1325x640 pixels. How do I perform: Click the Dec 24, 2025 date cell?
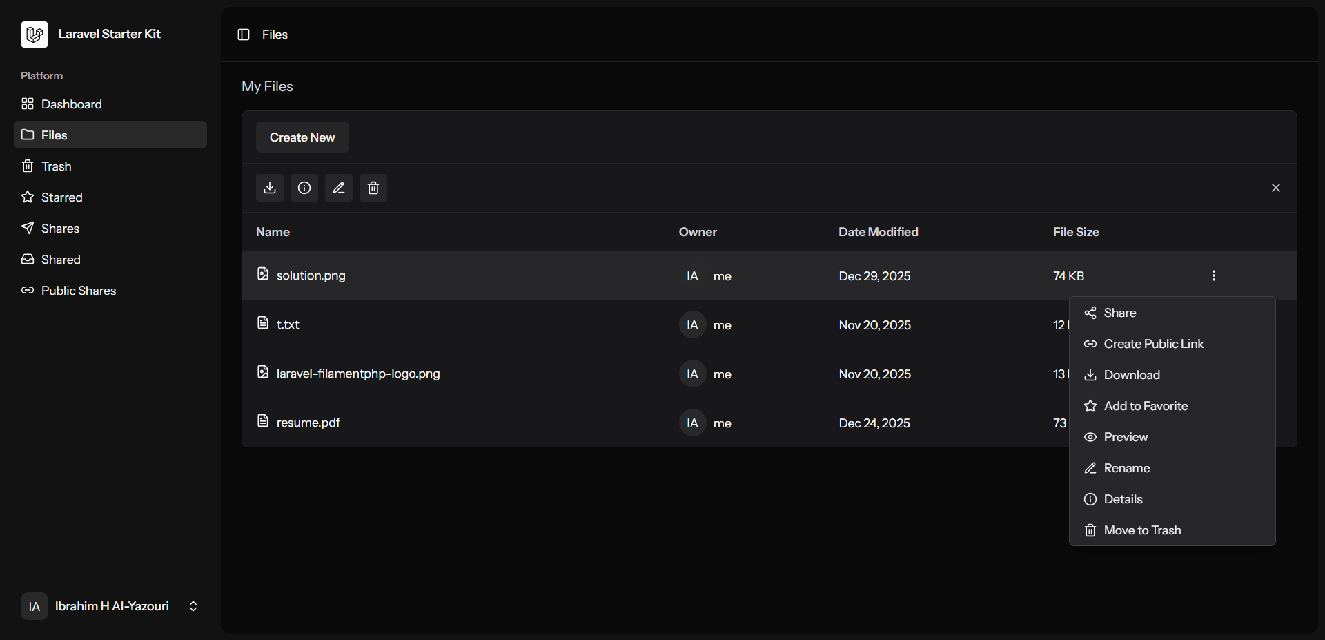pyautogui.click(x=874, y=423)
